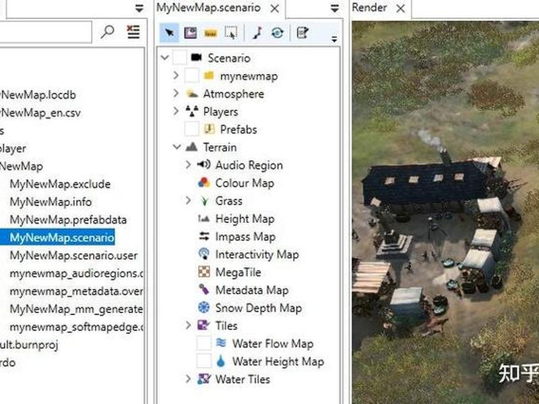Collapse the Scenario root node

click(x=165, y=58)
